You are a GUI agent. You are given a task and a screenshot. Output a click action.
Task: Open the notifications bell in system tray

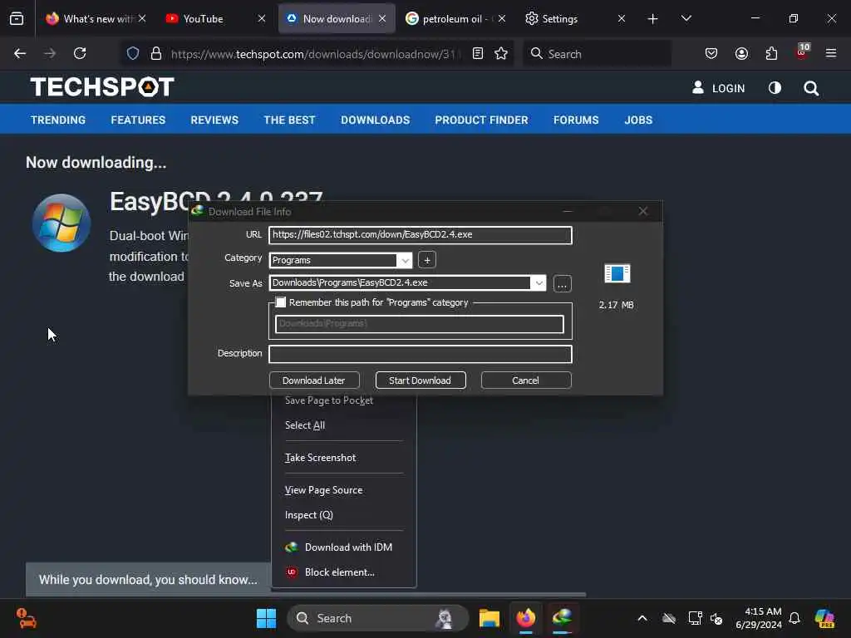(x=794, y=618)
